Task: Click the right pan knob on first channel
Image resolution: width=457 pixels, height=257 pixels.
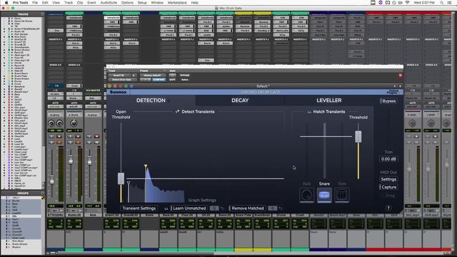Action: (59, 124)
